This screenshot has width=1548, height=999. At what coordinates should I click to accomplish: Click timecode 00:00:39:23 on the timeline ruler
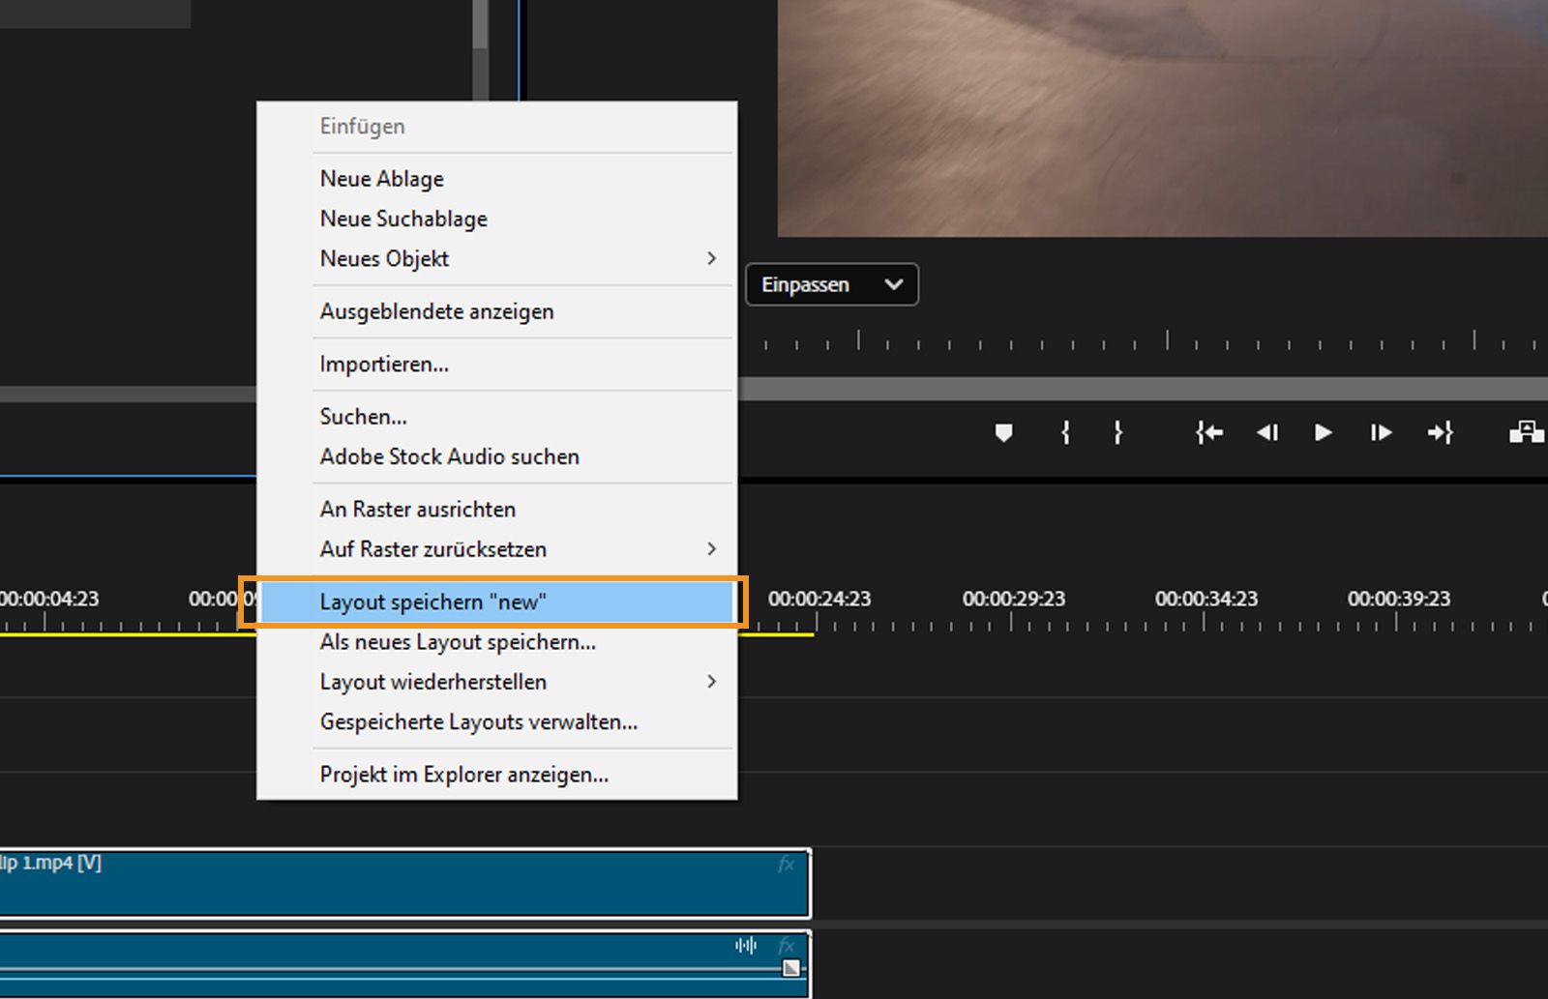[x=1399, y=599]
